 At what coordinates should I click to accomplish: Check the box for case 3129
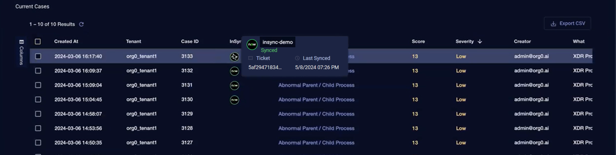click(x=38, y=114)
